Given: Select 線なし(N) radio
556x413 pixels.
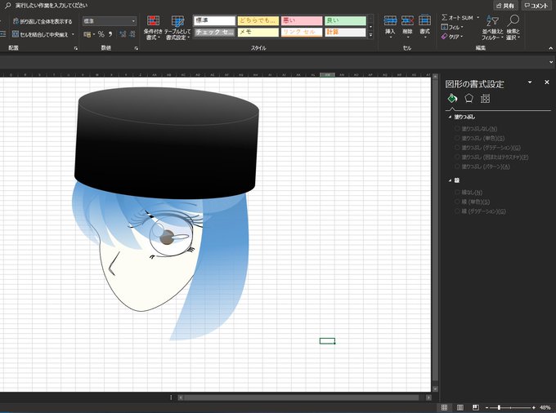Looking at the screenshot, I should coord(457,193).
